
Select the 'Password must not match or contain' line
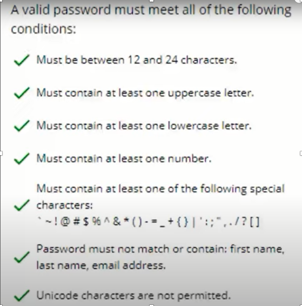point(160,249)
